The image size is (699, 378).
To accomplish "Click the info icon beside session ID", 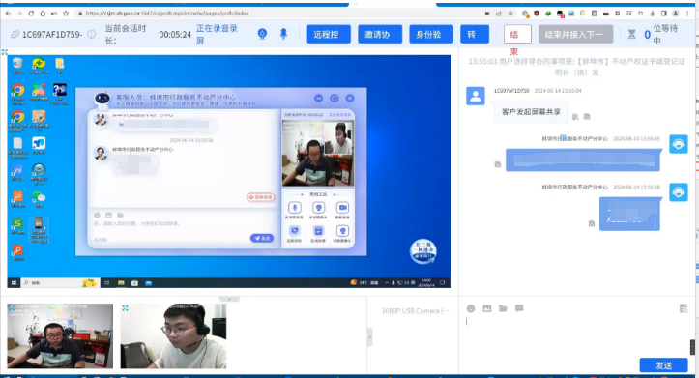I will [92, 35].
